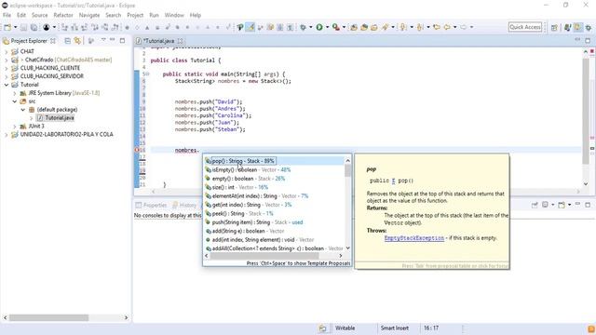Maximize the editor area
This screenshot has height=335, width=596.
tap(588, 40)
